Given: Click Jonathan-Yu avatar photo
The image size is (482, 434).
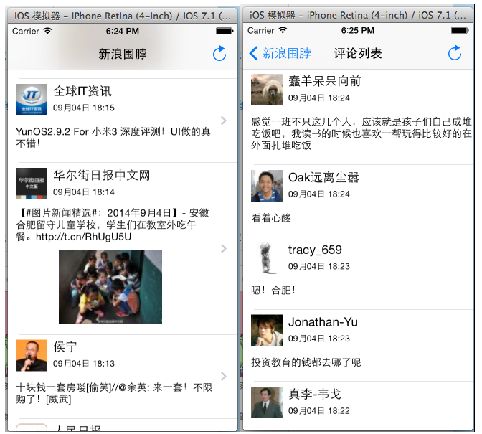Looking at the screenshot, I should click(267, 330).
